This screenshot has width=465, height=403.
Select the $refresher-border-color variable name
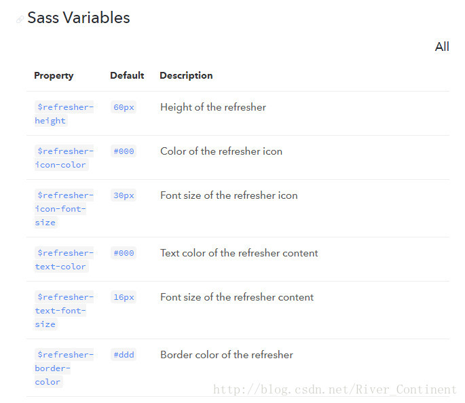(64, 368)
